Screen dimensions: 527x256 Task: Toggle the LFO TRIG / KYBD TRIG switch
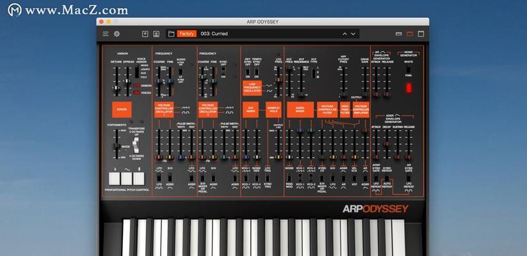pyautogui.click(x=268, y=178)
